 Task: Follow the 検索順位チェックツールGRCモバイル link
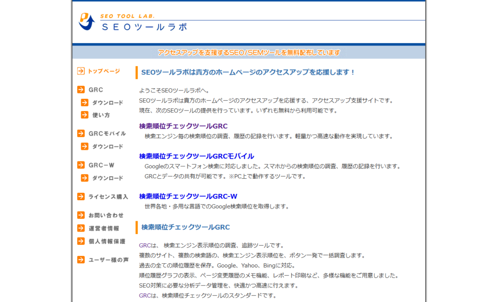coord(197,156)
